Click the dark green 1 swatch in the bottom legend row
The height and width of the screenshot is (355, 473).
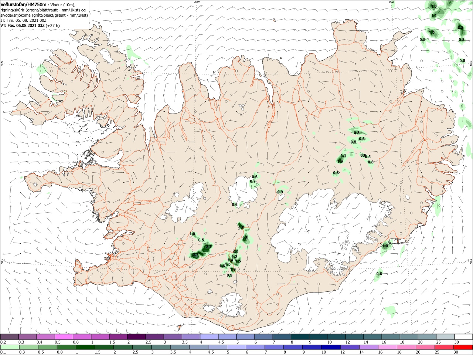click(86, 347)
